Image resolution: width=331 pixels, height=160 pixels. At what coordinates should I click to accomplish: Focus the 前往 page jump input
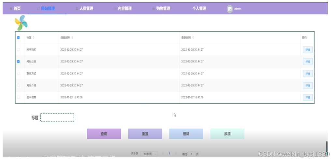pyautogui.click(x=192, y=154)
